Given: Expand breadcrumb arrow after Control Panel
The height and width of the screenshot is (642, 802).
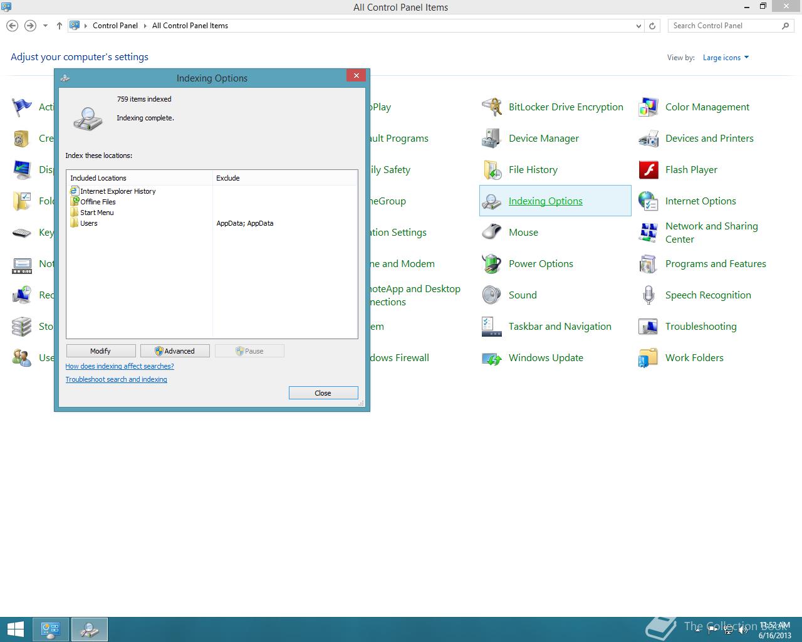Looking at the screenshot, I should pos(145,26).
